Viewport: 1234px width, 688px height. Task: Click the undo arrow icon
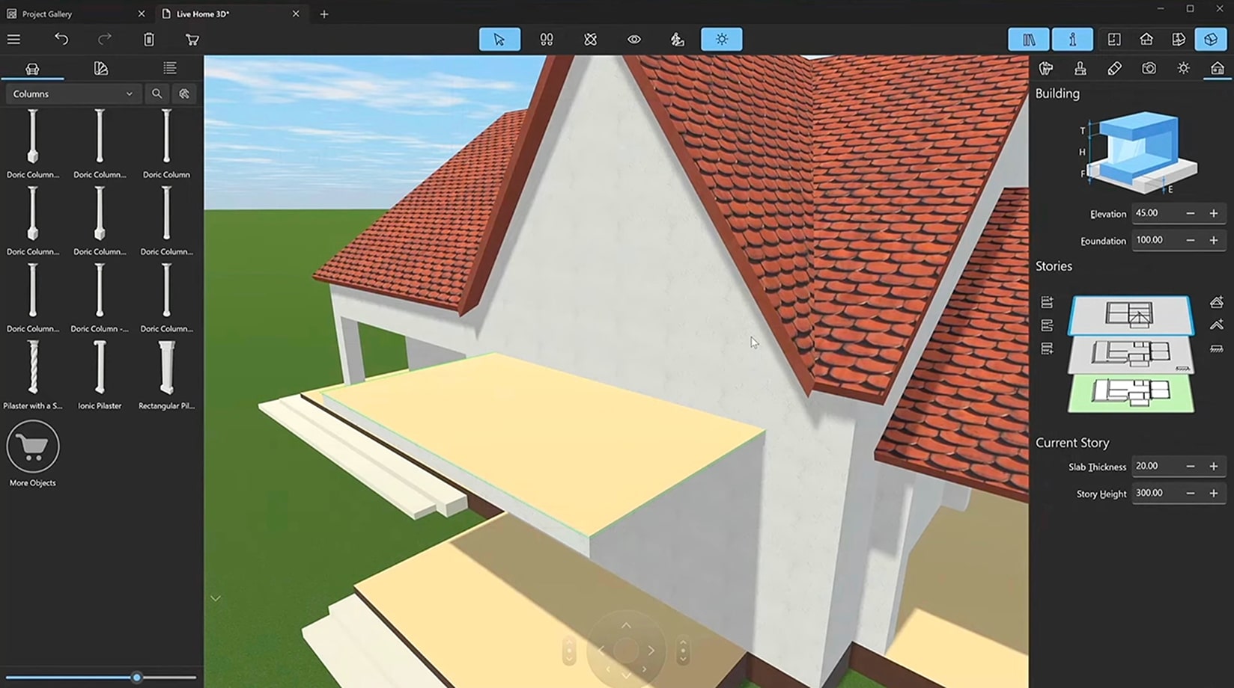tap(61, 39)
